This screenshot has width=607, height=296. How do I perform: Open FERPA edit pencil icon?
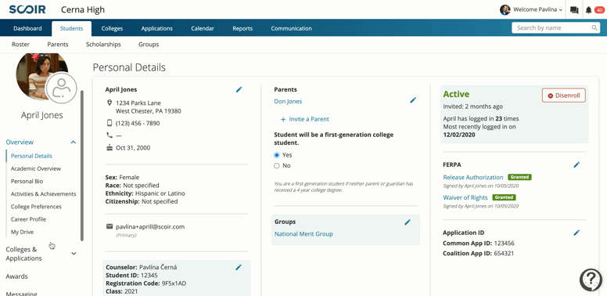point(576,164)
